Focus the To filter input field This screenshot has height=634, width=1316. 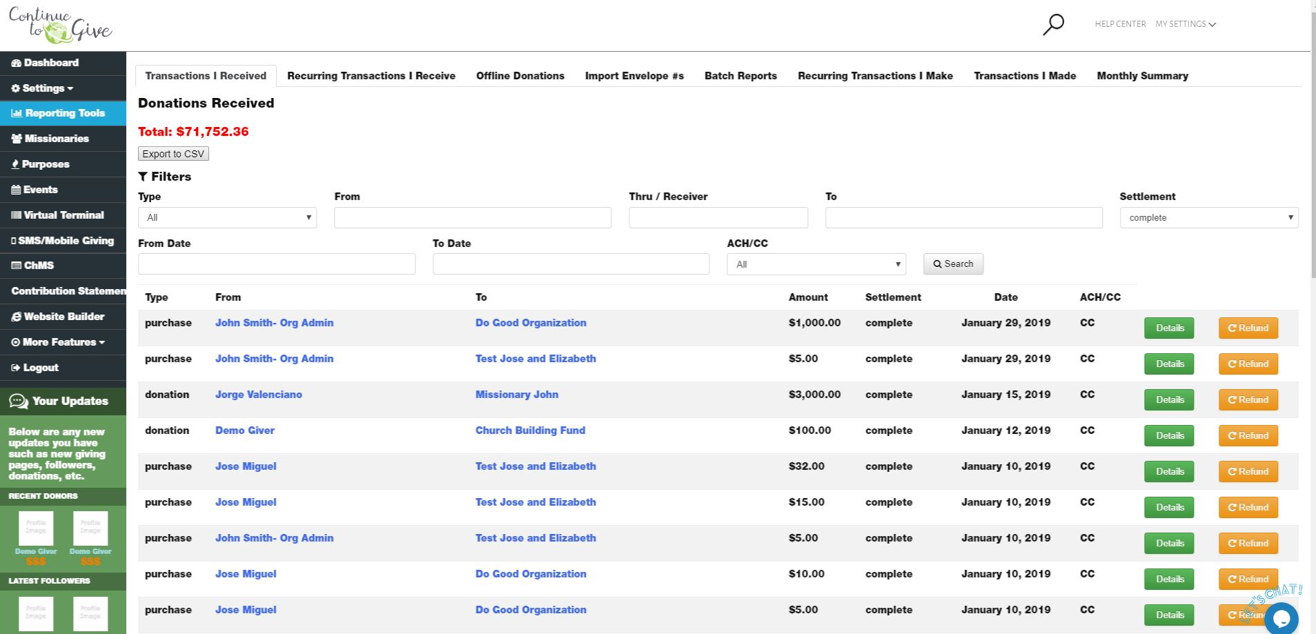click(x=964, y=217)
